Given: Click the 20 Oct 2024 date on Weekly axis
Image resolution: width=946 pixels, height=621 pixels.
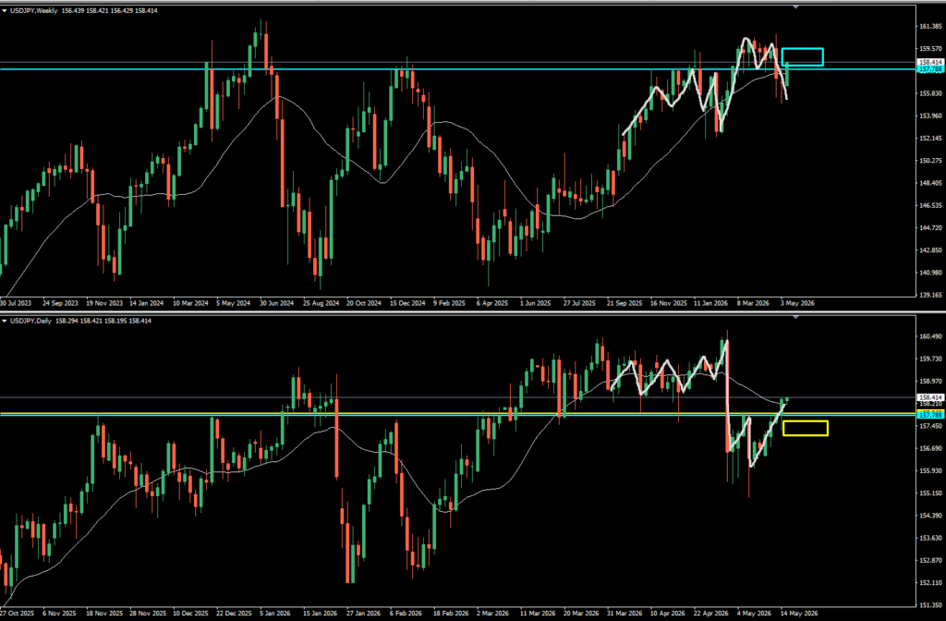Looking at the screenshot, I should 364,303.
